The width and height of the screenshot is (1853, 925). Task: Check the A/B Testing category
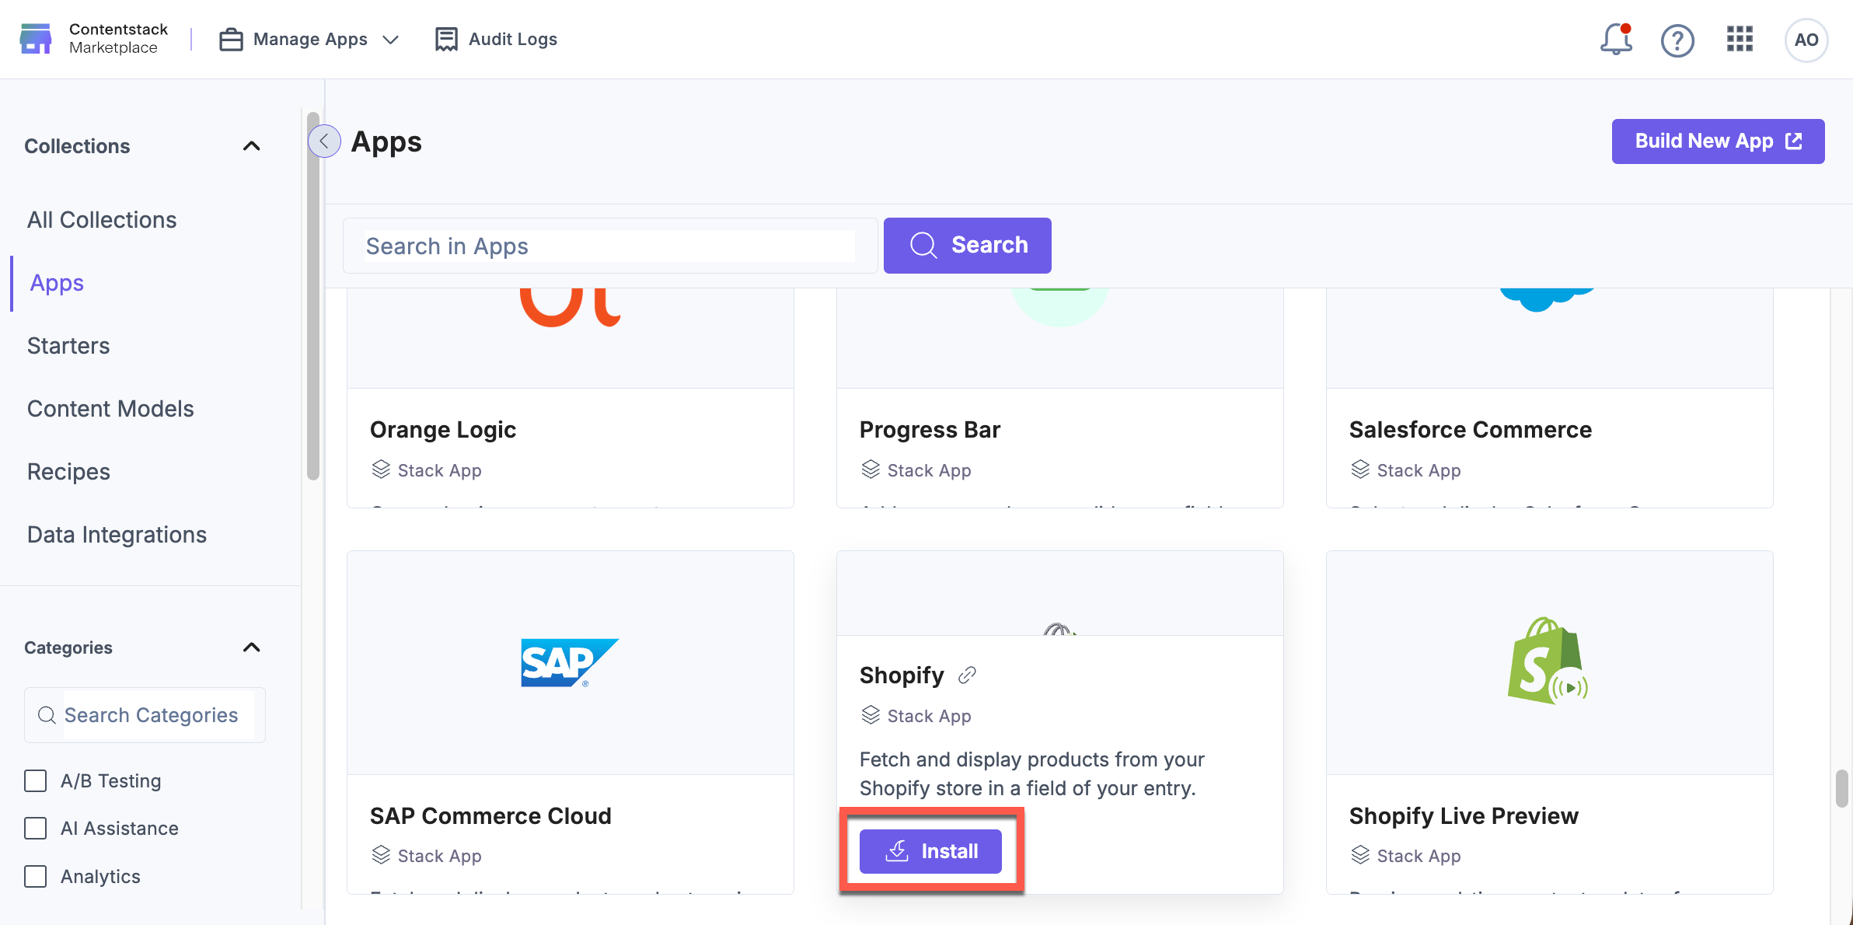[x=36, y=780]
